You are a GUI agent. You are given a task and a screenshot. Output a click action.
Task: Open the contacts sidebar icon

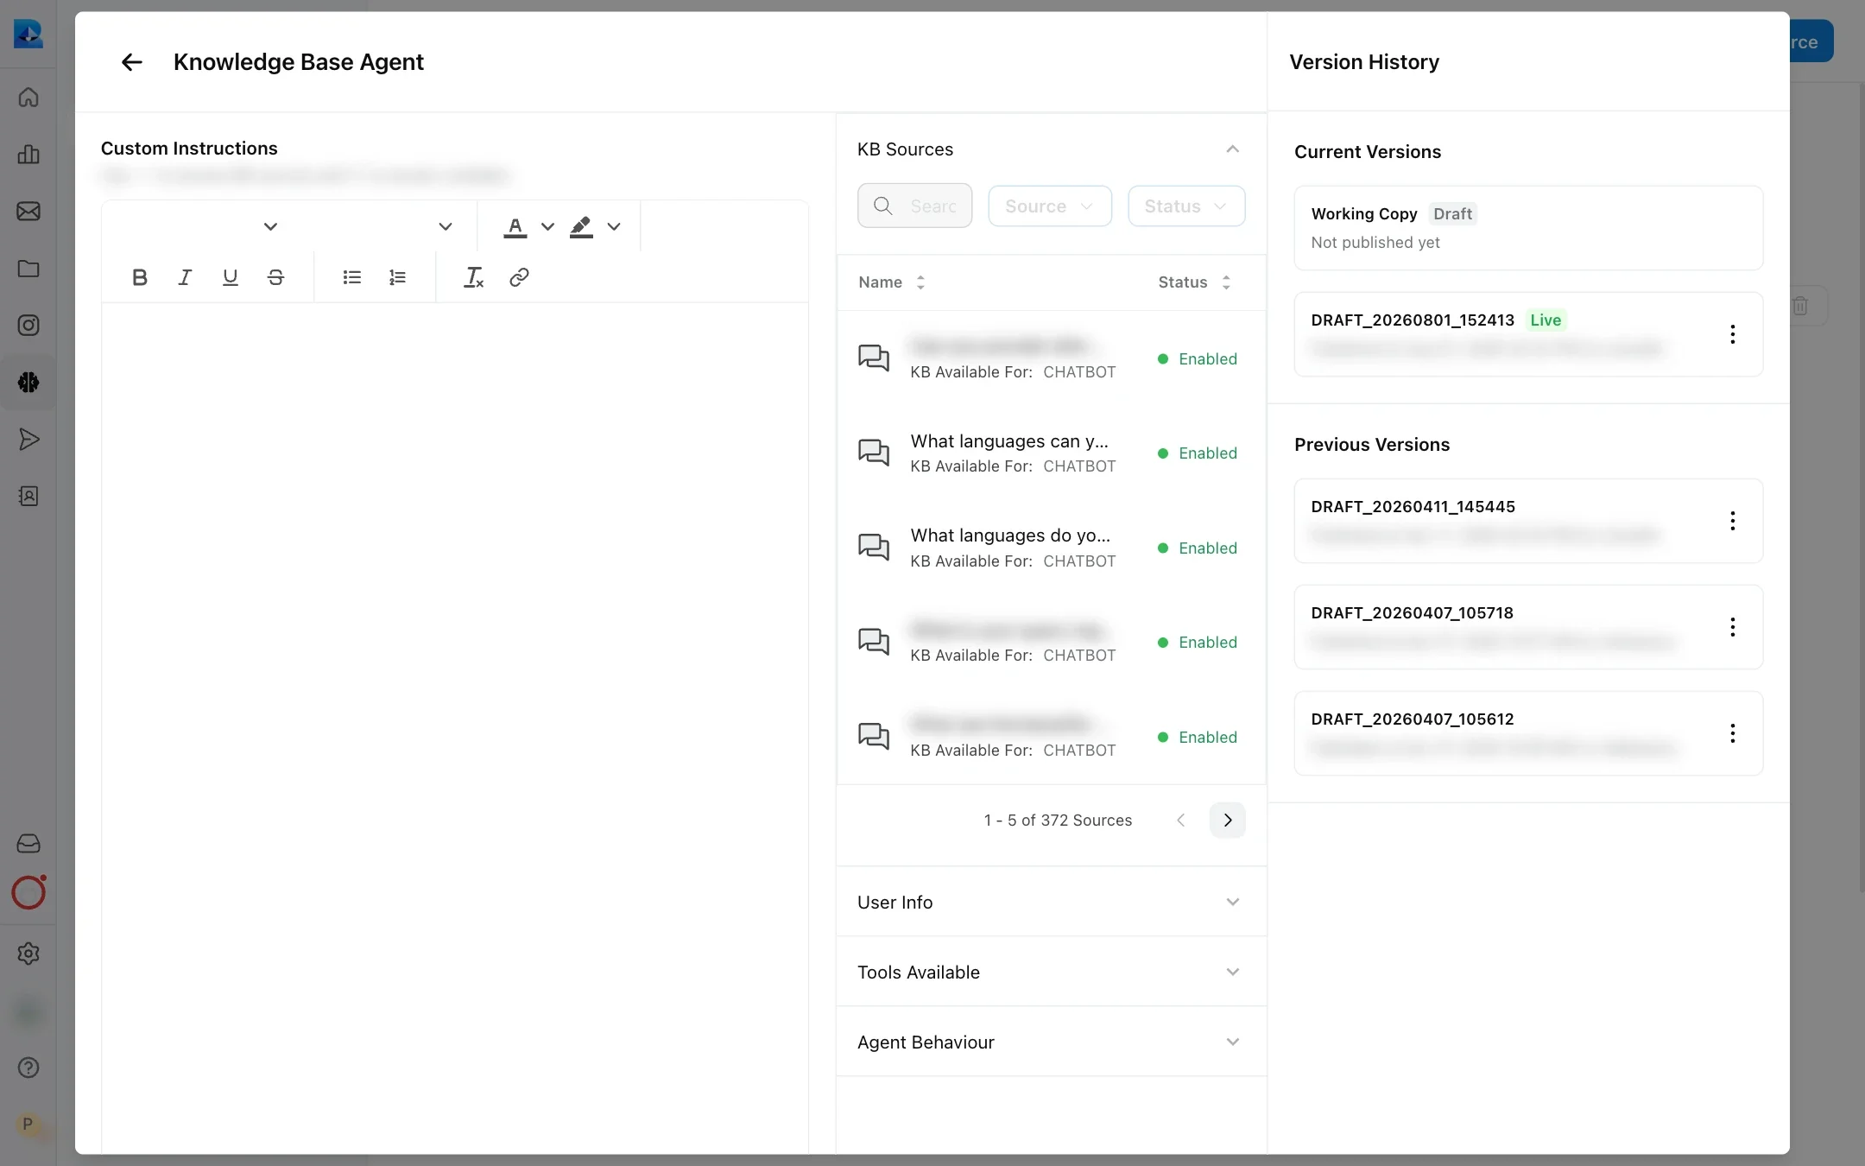(x=28, y=496)
